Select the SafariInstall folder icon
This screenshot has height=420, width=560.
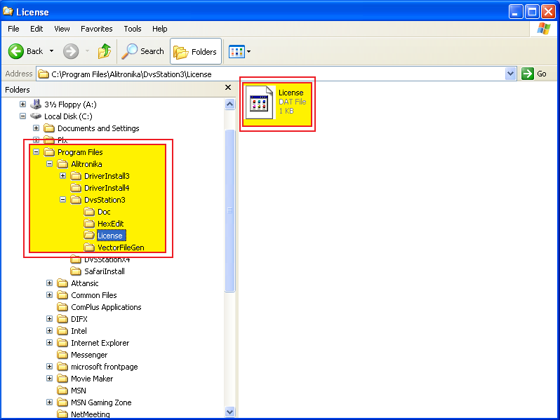tap(76, 271)
